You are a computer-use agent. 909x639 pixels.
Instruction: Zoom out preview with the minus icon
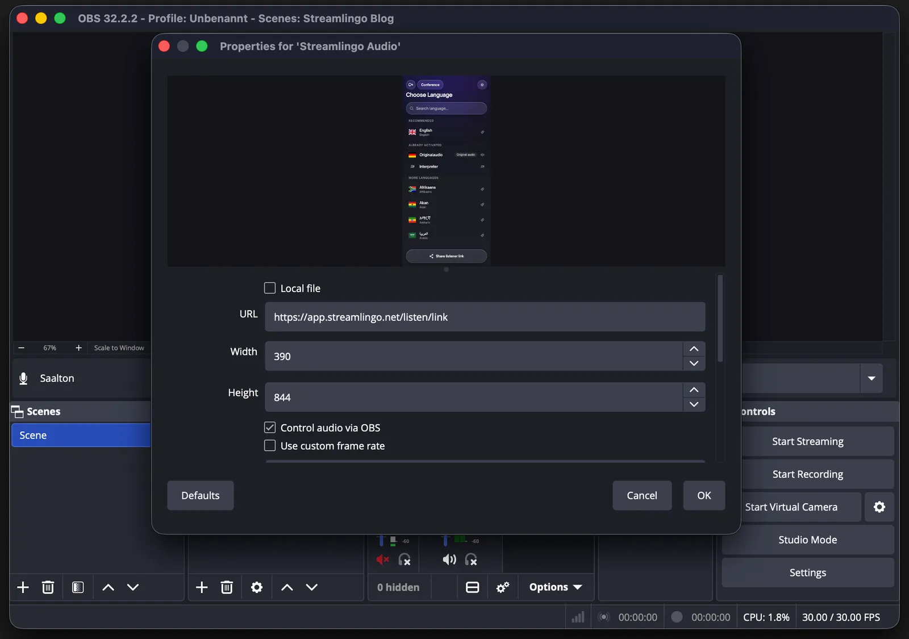pos(21,348)
